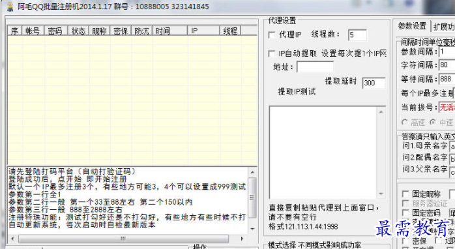Click the log box scroll-left arrow
This screenshot has height=249, width=455.
12,239
